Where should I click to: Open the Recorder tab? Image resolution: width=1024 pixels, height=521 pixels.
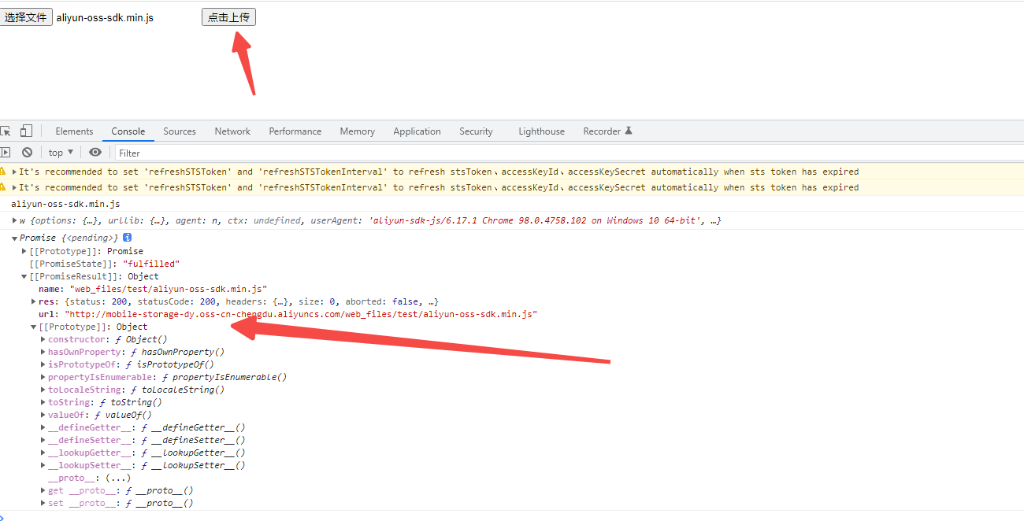(607, 131)
